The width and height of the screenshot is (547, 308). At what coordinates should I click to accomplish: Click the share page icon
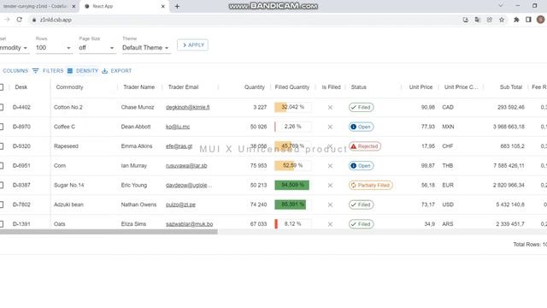[x=490, y=20]
